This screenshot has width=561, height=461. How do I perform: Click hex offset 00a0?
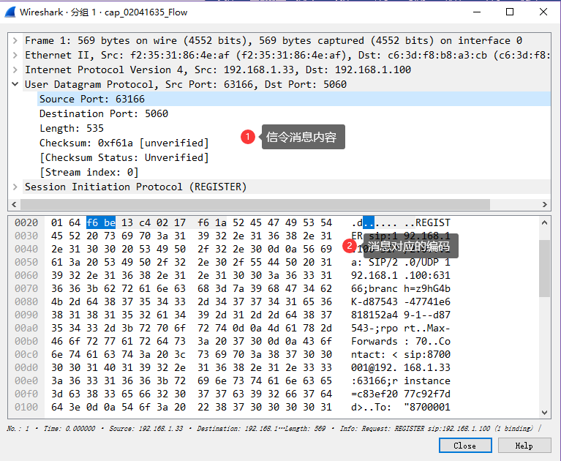[x=26, y=329]
